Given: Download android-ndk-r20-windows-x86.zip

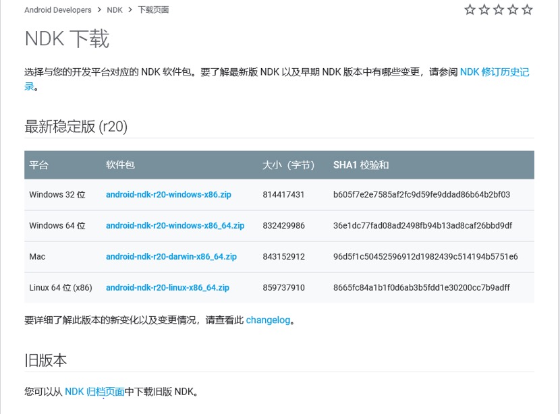Looking at the screenshot, I should coord(168,194).
